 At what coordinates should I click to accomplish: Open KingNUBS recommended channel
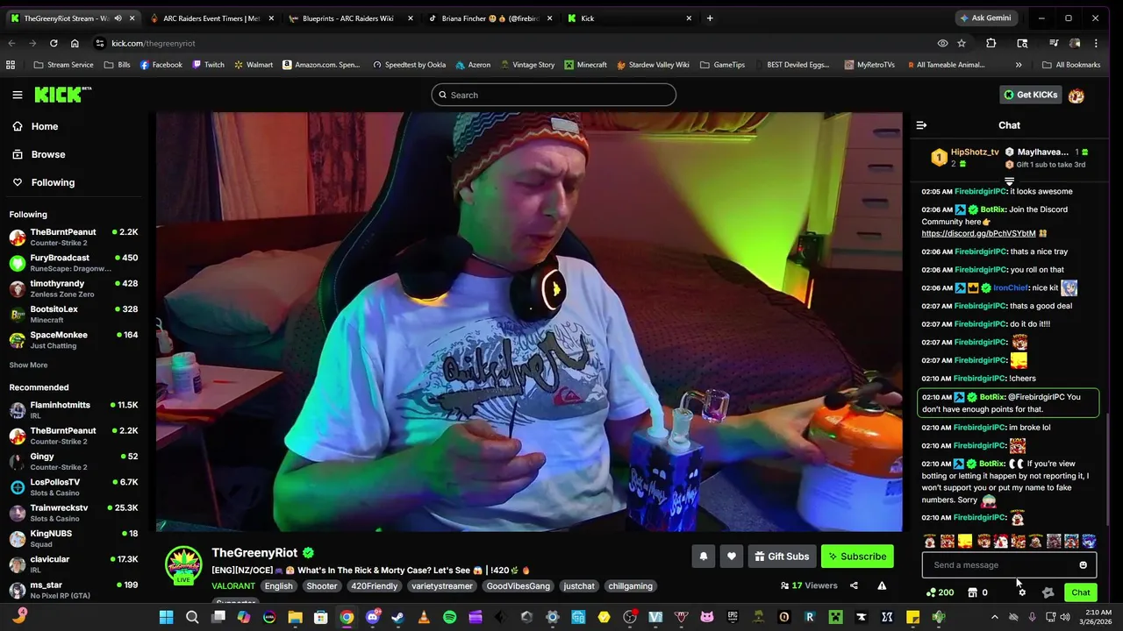(74, 538)
